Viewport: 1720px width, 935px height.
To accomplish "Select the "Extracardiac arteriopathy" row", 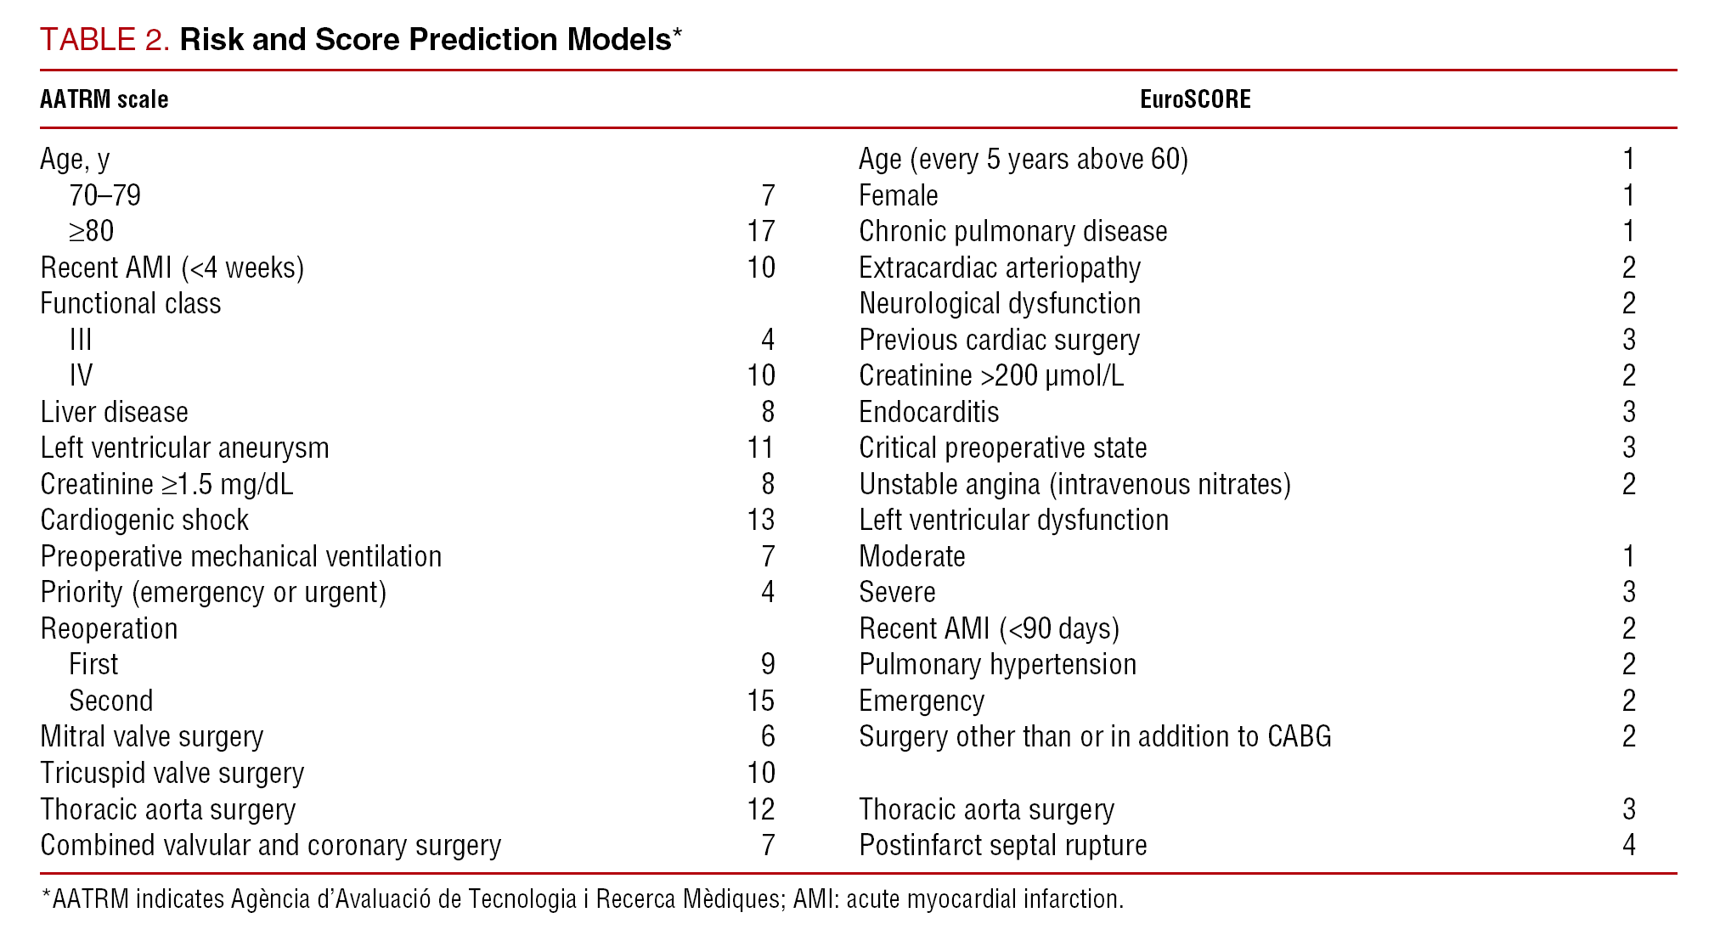I will (1000, 268).
